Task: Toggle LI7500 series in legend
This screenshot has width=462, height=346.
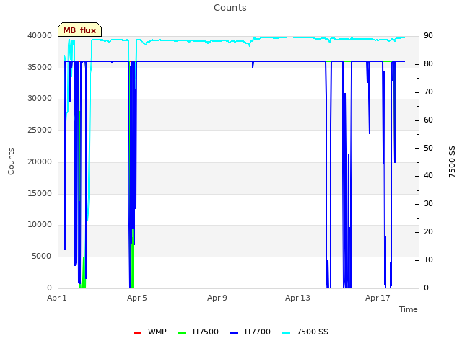Action: tap(199, 332)
